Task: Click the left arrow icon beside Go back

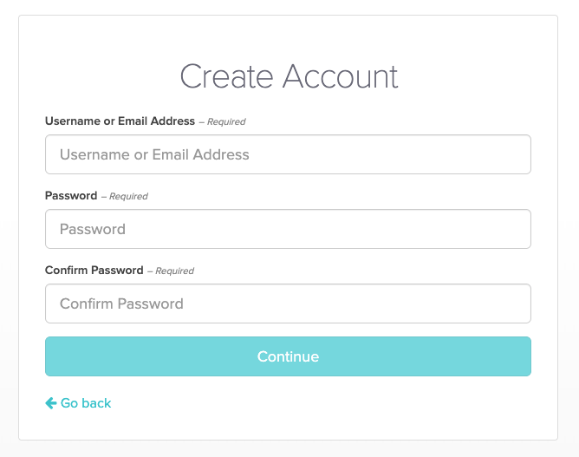Action: pyautogui.click(x=51, y=403)
